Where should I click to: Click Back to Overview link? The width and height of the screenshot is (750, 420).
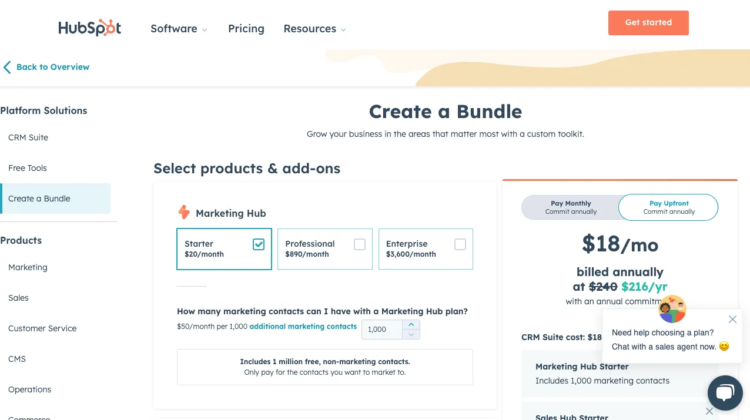click(x=53, y=67)
